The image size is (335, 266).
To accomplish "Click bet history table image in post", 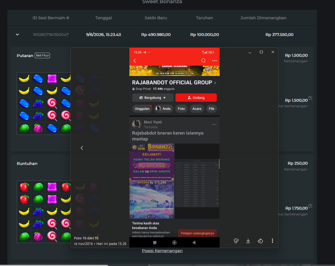I will tap(197, 183).
